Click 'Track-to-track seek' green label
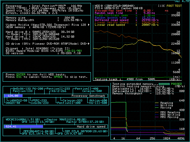 click(x=112, y=15)
